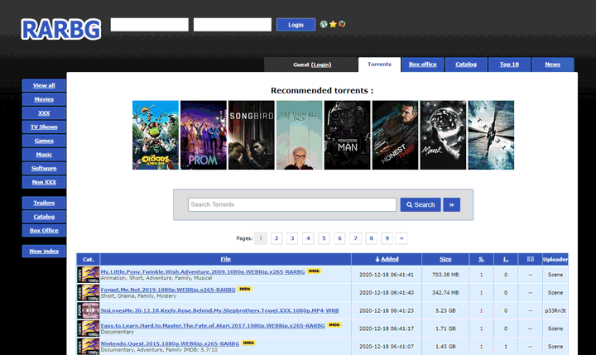Image resolution: width=596 pixels, height=355 pixels.
Task: Click the RARBG logo
Action: point(62,27)
